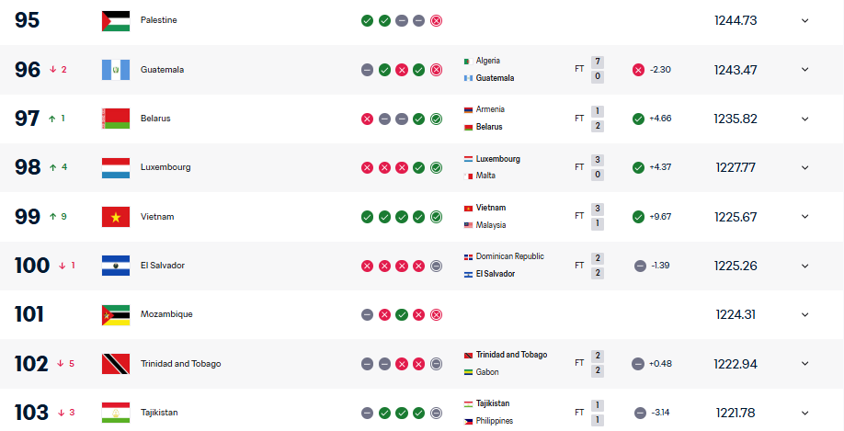Click the Palestine flag icon
Image resolution: width=844 pixels, height=431 pixels.
tap(115, 20)
